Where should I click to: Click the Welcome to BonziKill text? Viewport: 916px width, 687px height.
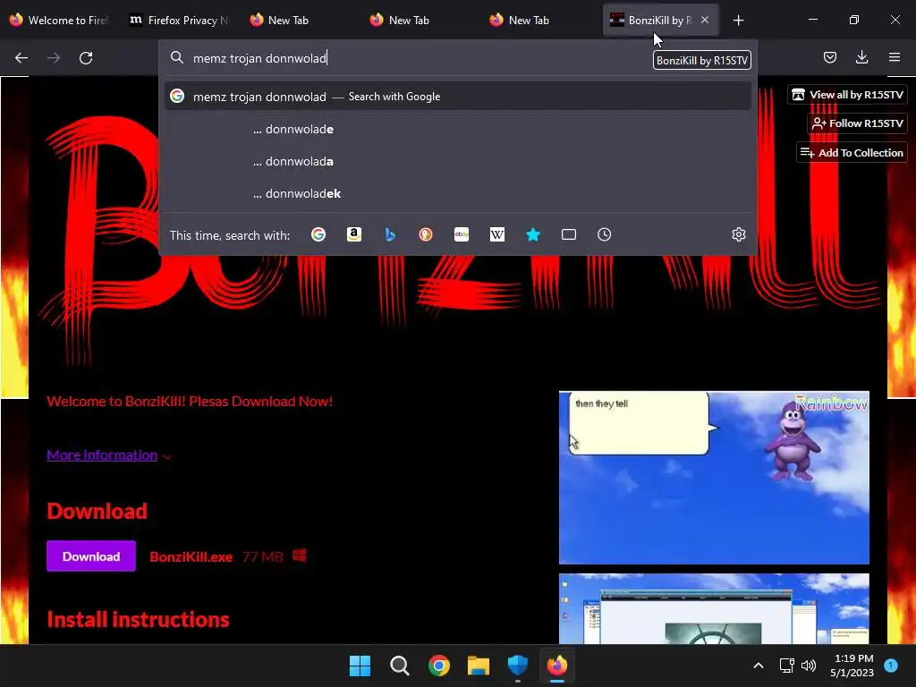click(x=190, y=402)
